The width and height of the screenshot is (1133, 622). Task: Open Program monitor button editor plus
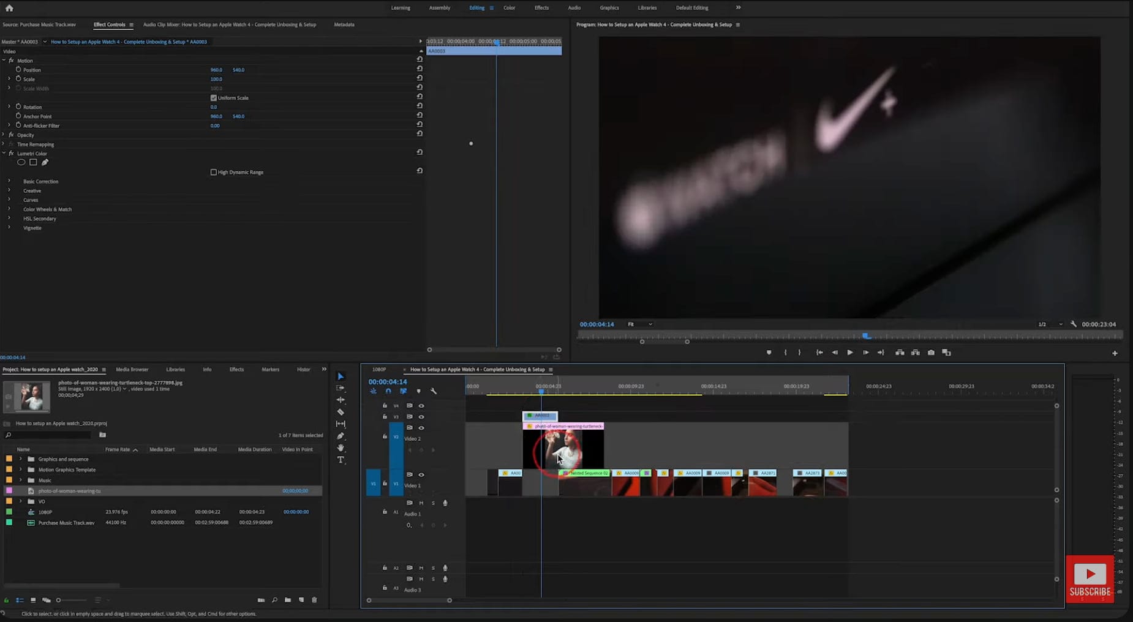tap(1115, 353)
